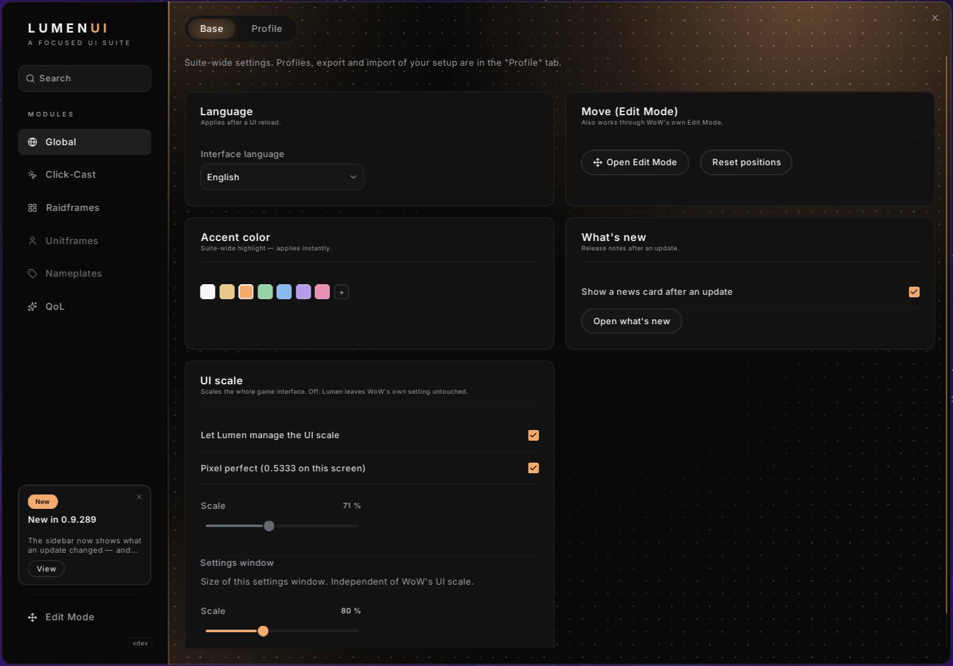Switch to the Profile tab
This screenshot has width=953, height=666.
click(x=267, y=29)
